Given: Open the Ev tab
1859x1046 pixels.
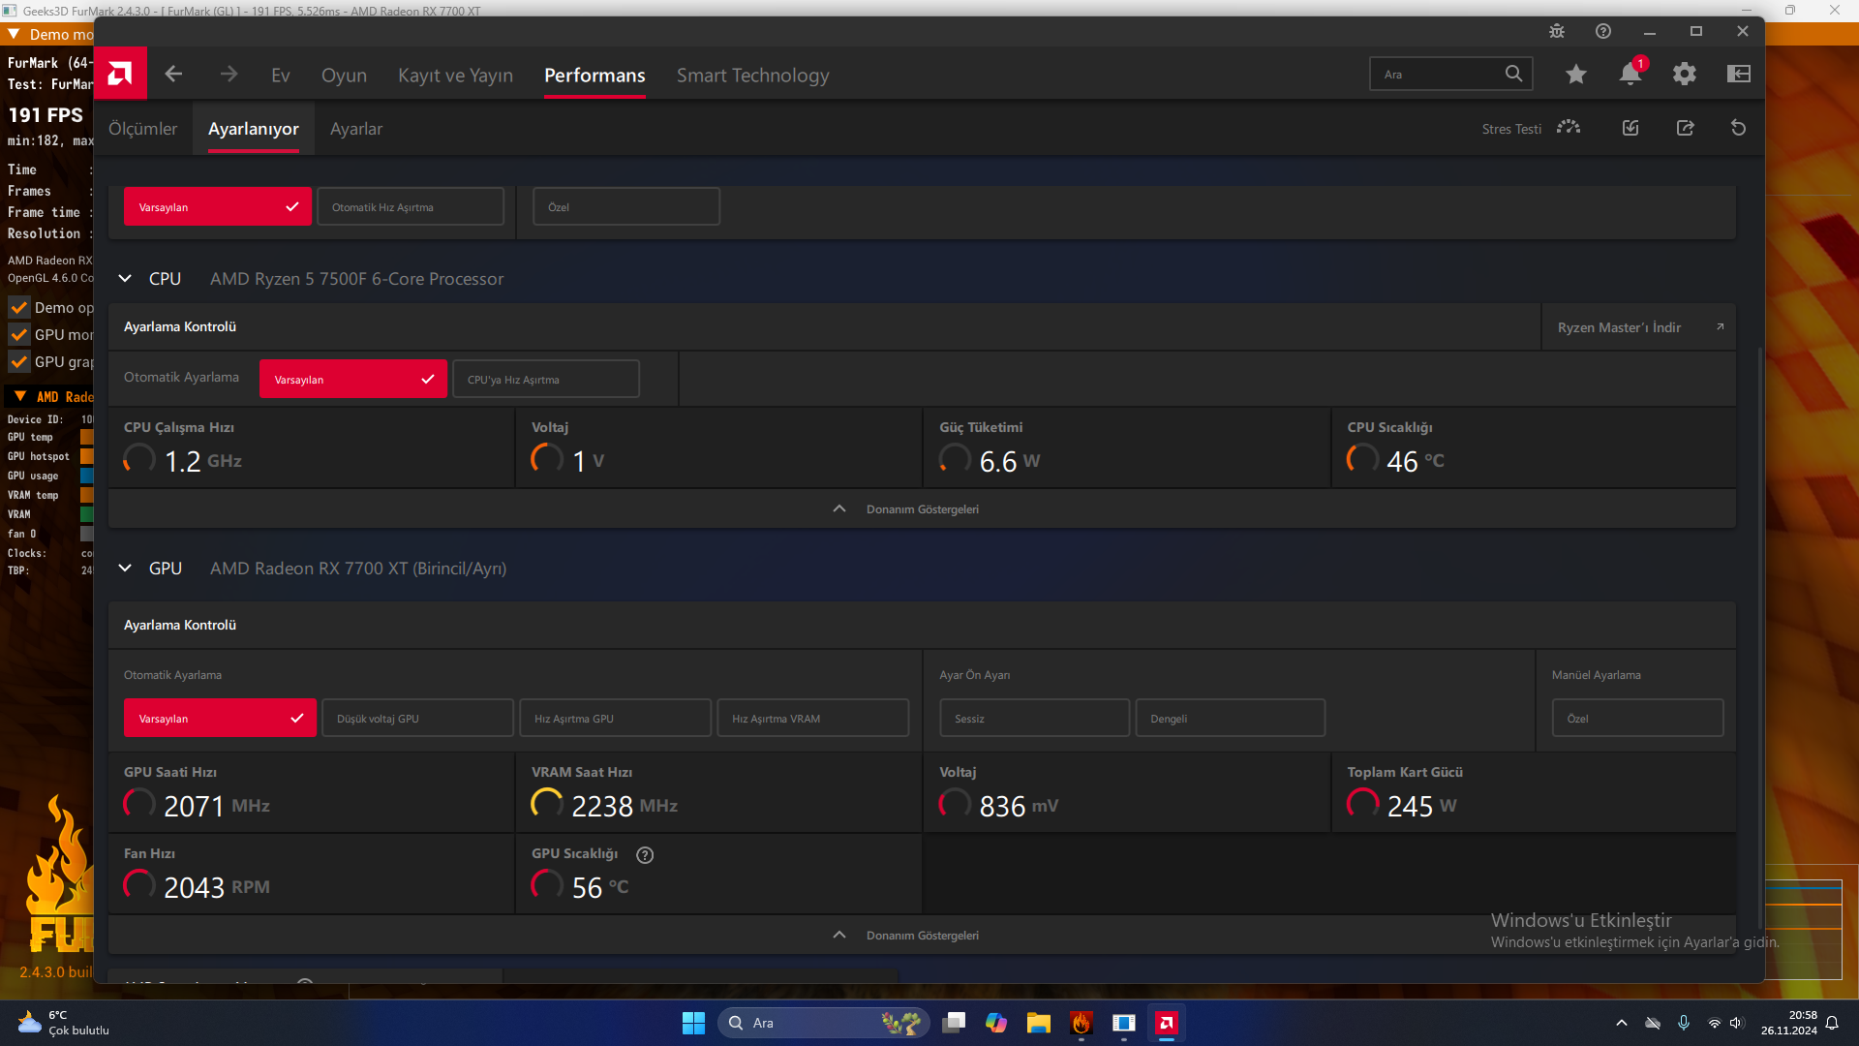Looking at the screenshot, I should coord(281,75).
